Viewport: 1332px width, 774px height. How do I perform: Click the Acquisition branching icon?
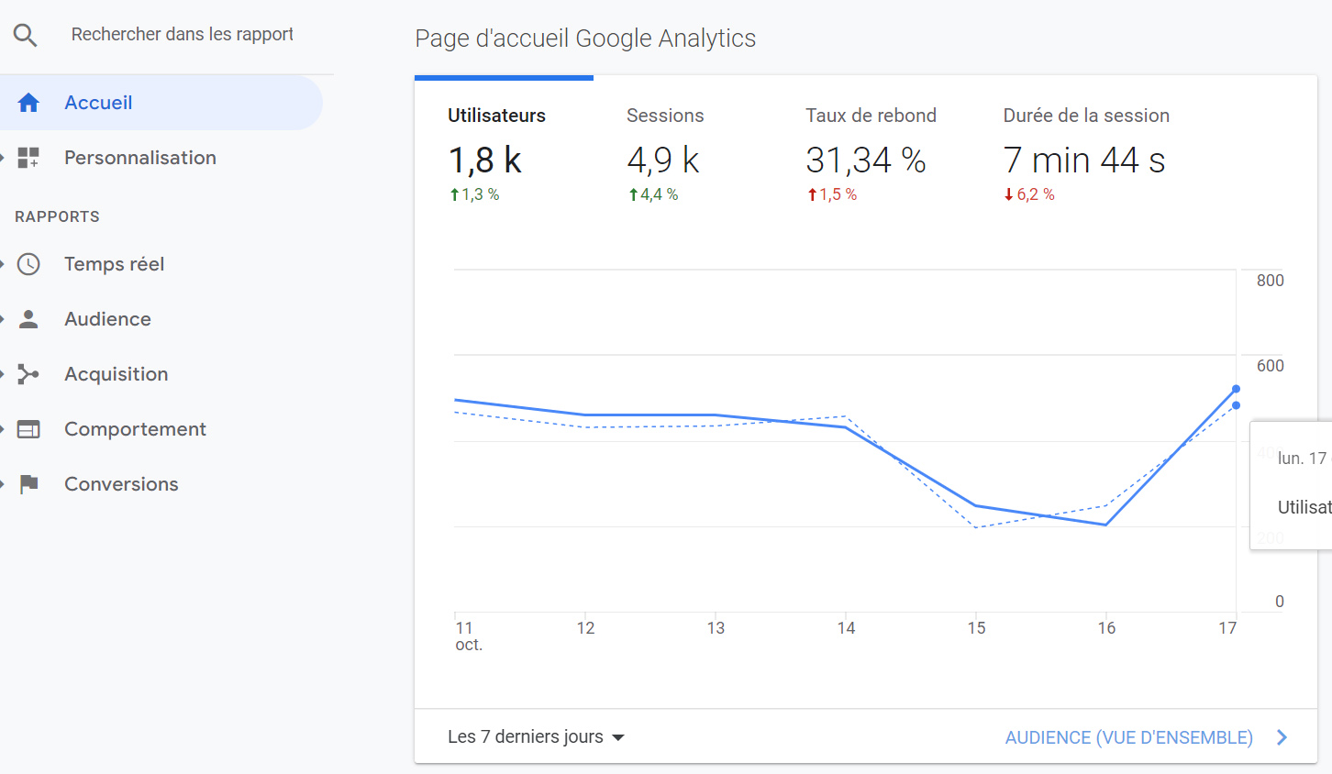[28, 374]
